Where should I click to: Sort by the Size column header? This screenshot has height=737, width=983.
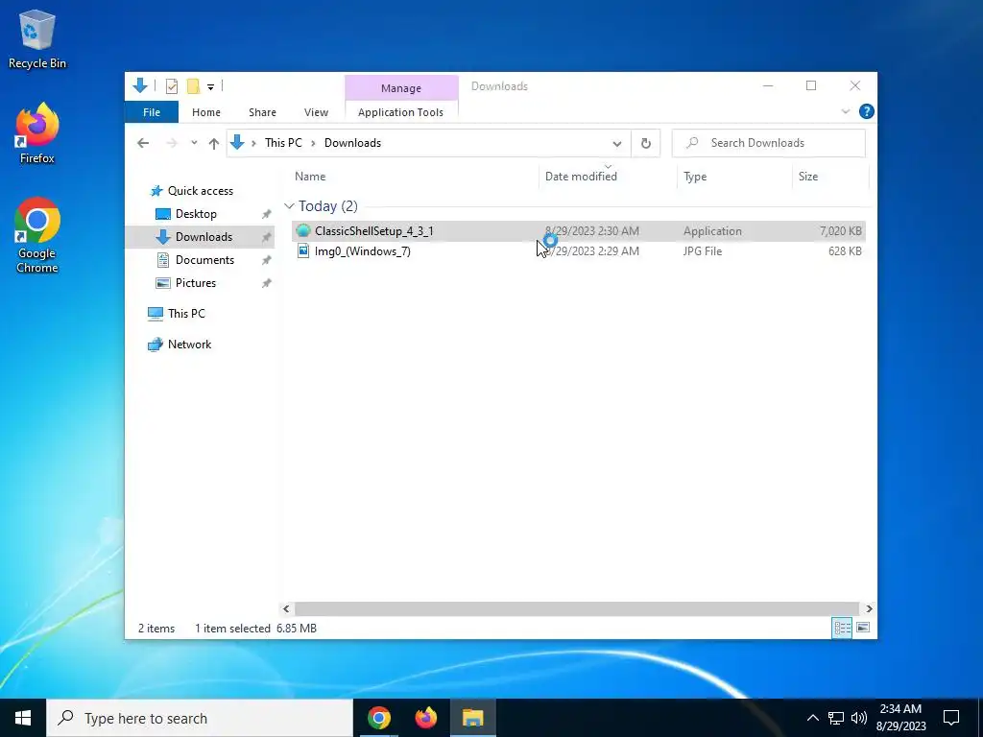click(x=830, y=177)
